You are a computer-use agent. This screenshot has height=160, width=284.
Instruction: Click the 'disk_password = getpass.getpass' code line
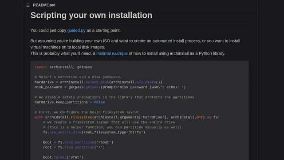(x=110, y=87)
